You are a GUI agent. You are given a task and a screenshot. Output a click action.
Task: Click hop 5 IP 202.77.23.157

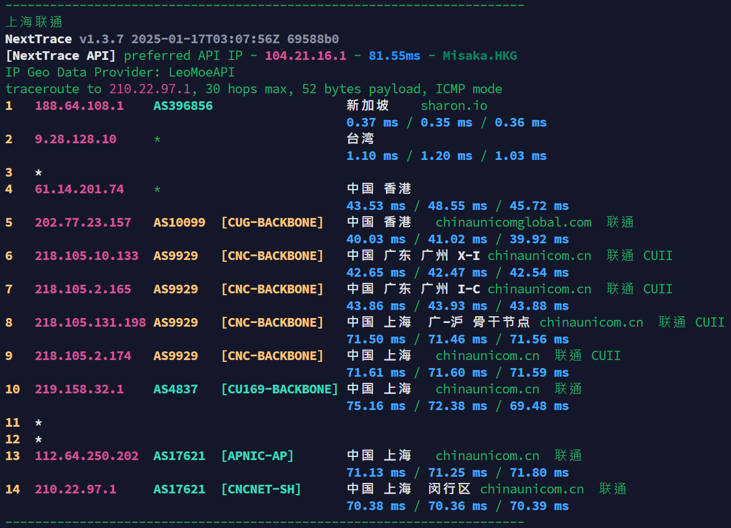click(x=83, y=222)
